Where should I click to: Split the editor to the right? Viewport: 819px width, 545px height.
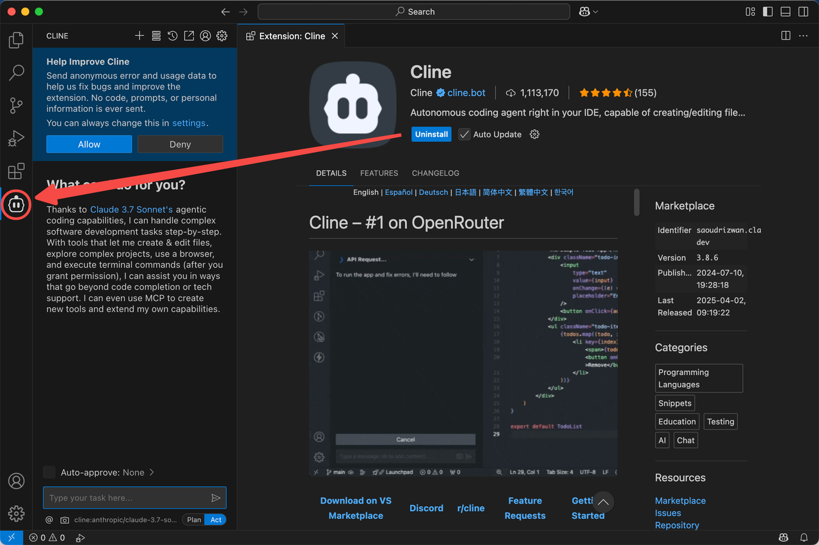coord(786,36)
